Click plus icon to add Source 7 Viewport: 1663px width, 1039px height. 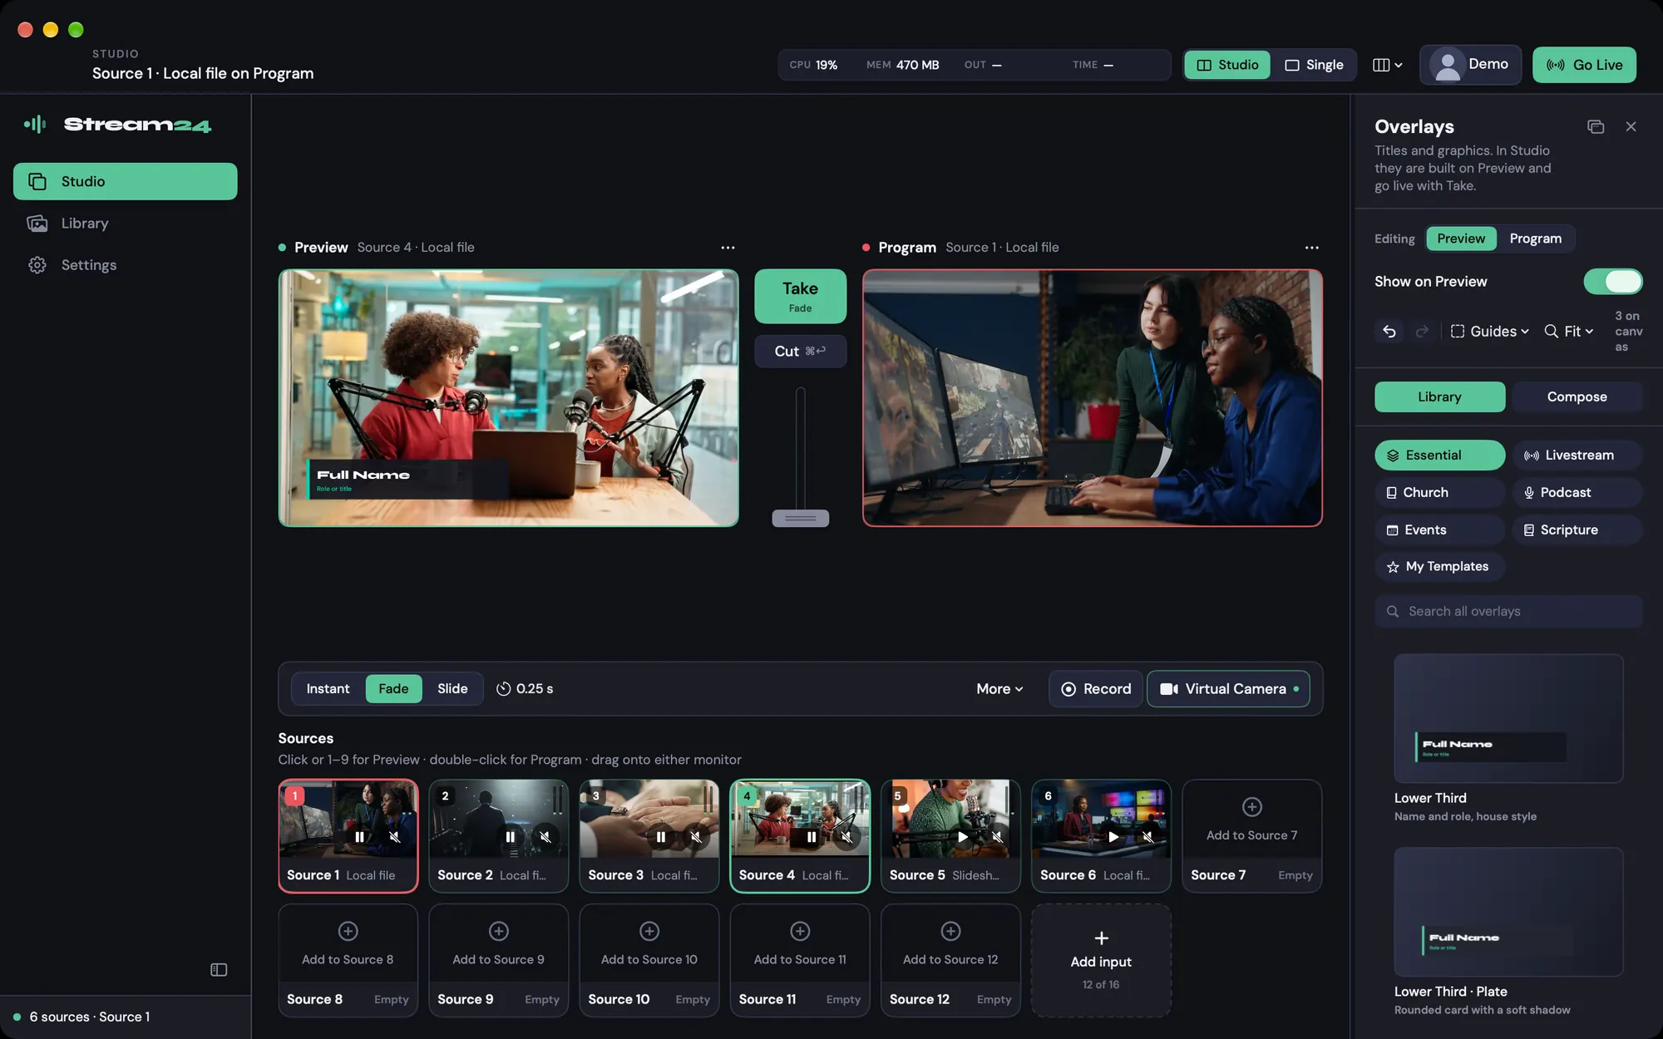coord(1251,806)
